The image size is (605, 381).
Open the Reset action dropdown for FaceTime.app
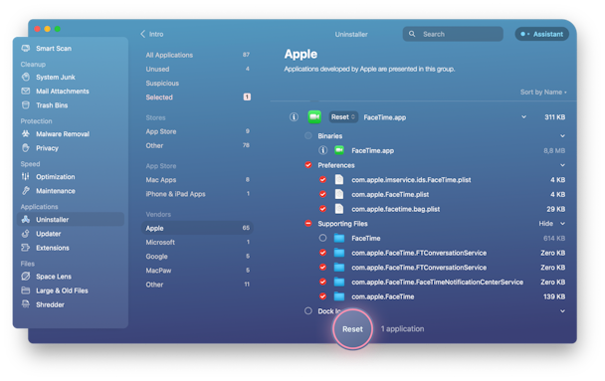[343, 116]
